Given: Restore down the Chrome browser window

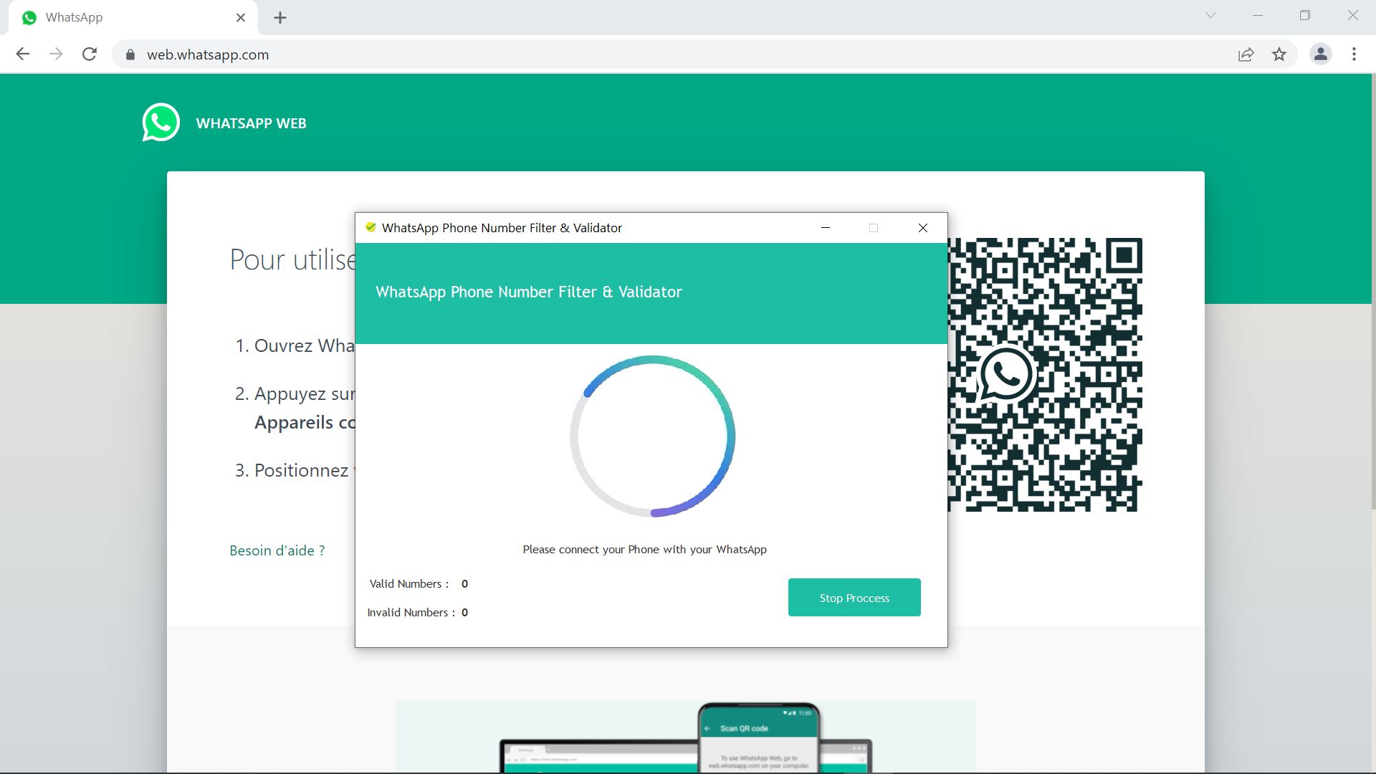Looking at the screenshot, I should tap(1305, 15).
